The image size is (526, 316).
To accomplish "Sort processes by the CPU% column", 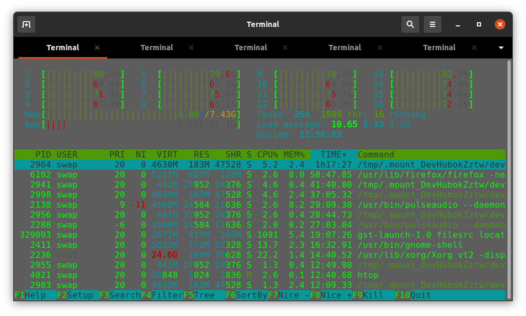I will 267,154.
